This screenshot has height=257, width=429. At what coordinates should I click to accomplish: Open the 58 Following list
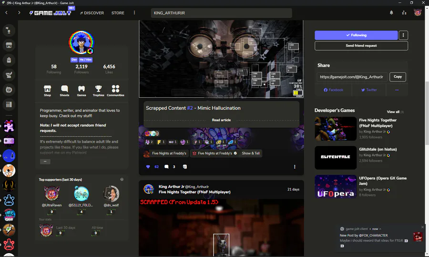(x=53, y=69)
